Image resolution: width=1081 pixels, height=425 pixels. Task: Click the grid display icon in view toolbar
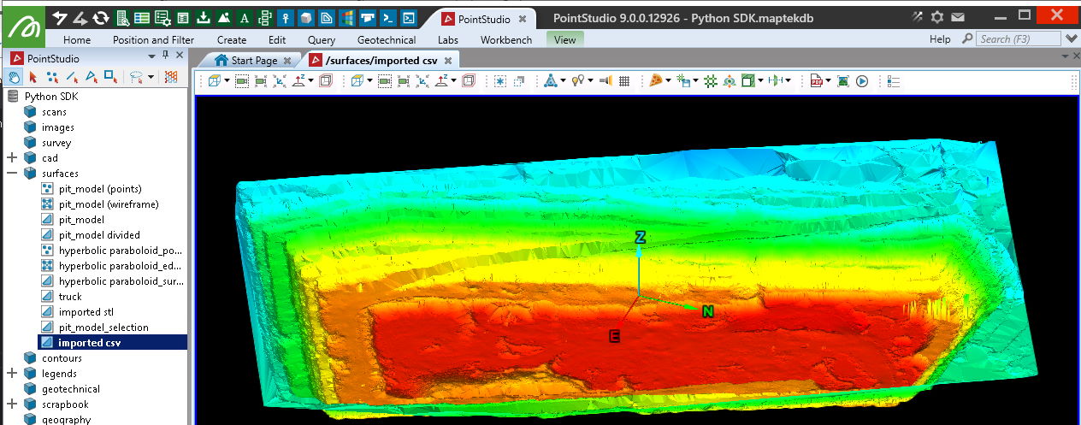(x=624, y=81)
